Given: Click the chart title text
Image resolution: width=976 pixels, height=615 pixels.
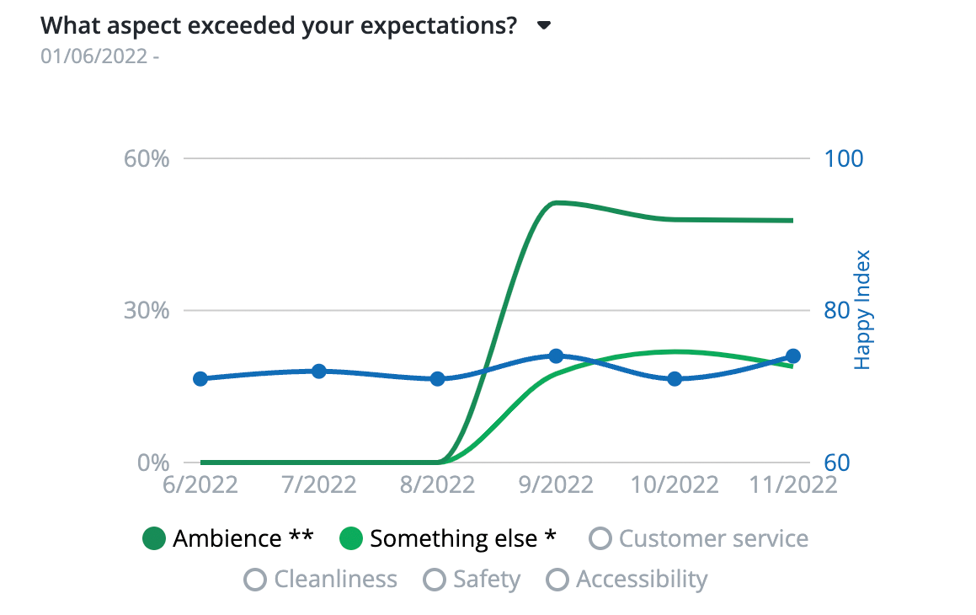Looking at the screenshot, I should pos(279,25).
